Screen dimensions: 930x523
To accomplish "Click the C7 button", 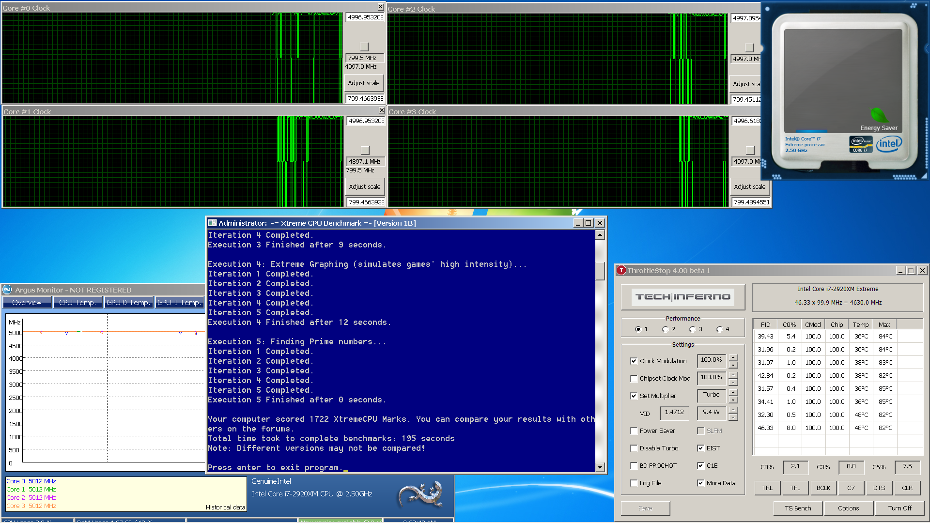I will point(851,488).
